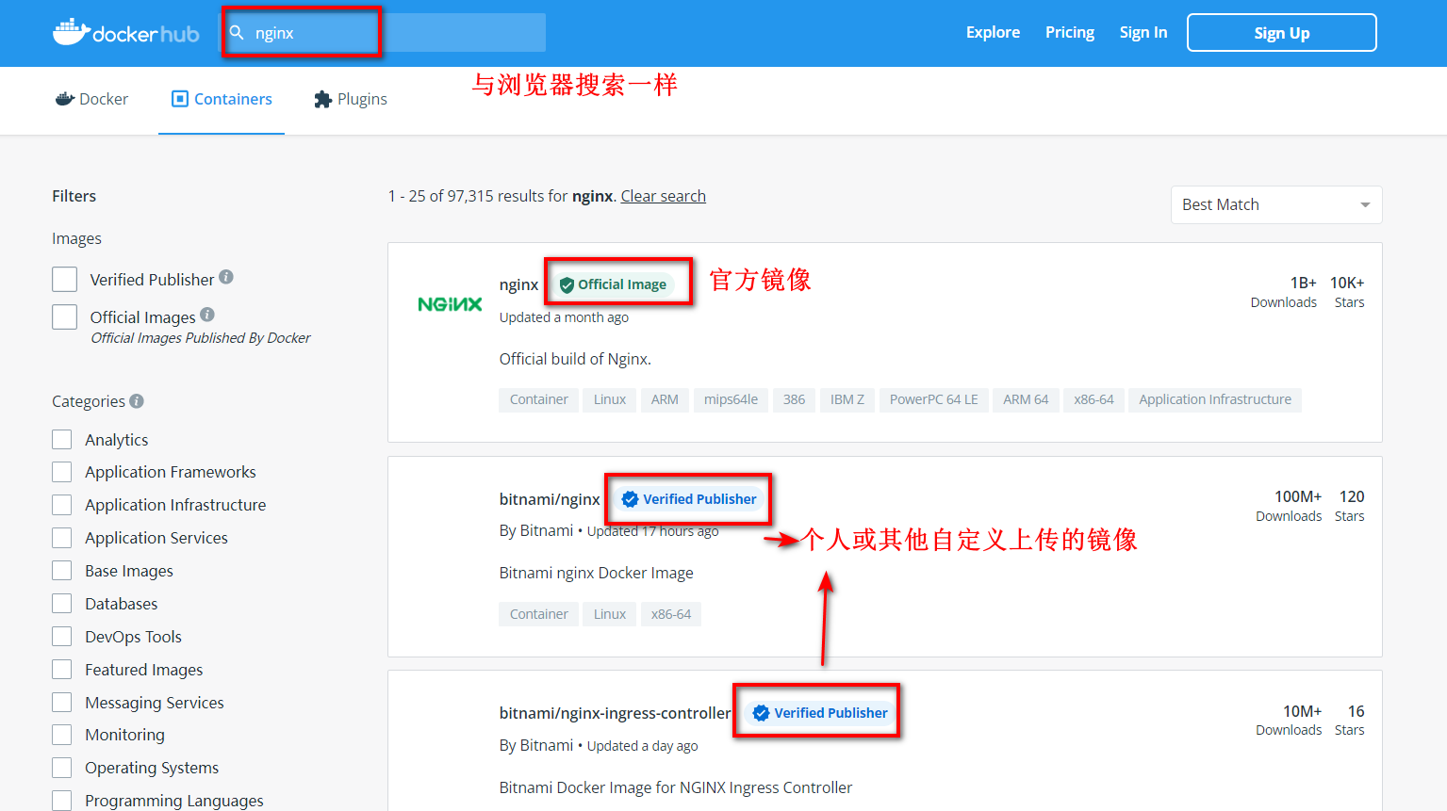Image resolution: width=1447 pixels, height=811 pixels.
Task: Check the Databases category
Action: click(62, 604)
